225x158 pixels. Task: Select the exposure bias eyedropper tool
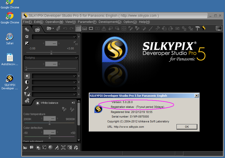point(131,28)
